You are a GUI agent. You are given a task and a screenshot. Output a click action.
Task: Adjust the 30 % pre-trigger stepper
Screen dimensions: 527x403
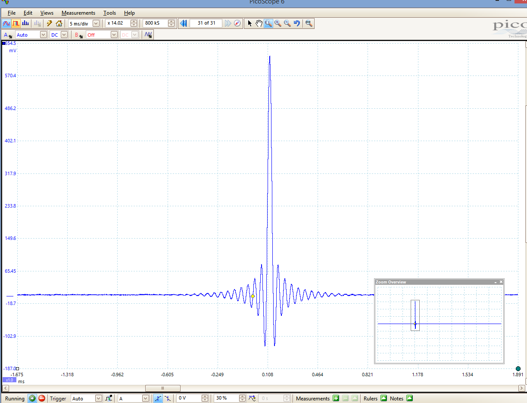coord(242,398)
